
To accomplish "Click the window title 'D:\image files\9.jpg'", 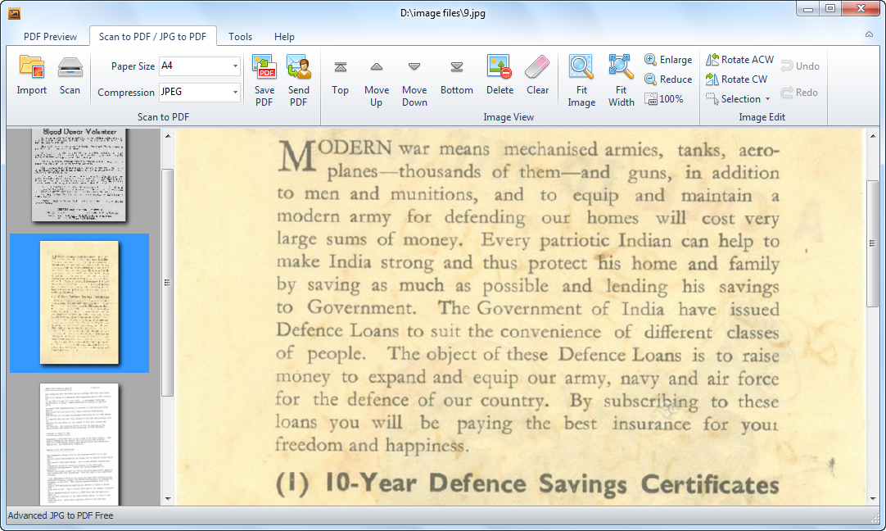I will pos(443,13).
